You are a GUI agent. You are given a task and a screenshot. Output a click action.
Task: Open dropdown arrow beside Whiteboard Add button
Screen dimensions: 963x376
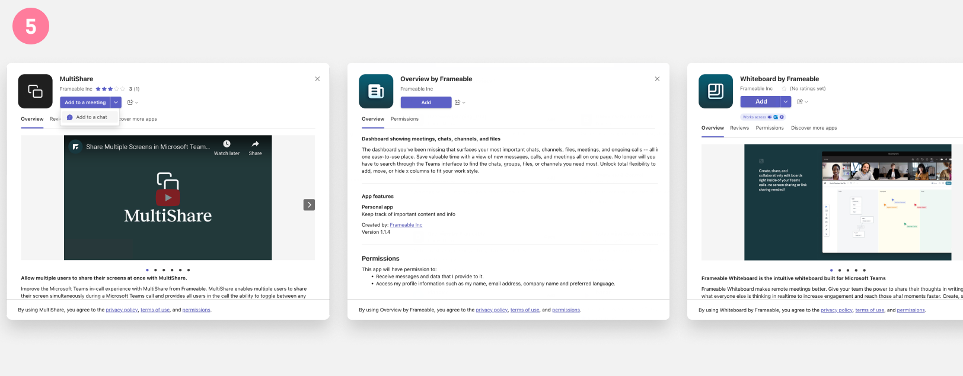tap(786, 102)
